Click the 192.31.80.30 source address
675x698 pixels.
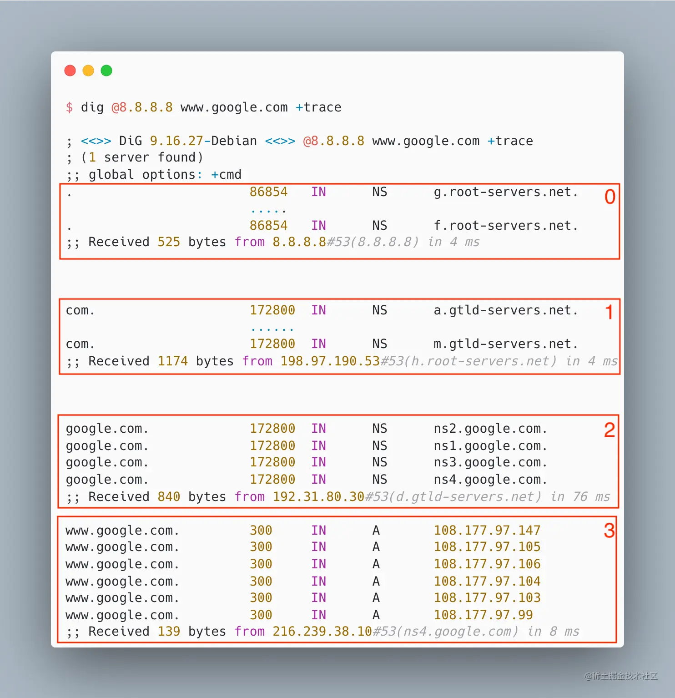coord(318,496)
